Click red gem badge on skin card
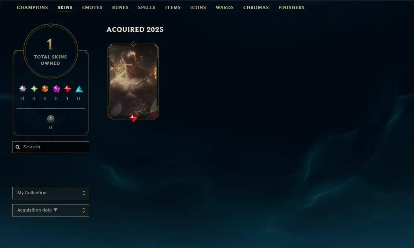The image size is (414, 248). 133,118
